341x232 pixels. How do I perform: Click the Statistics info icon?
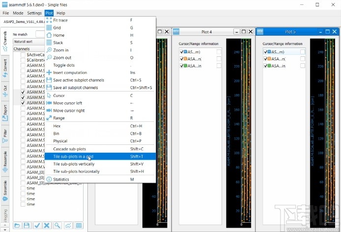tap(49, 179)
